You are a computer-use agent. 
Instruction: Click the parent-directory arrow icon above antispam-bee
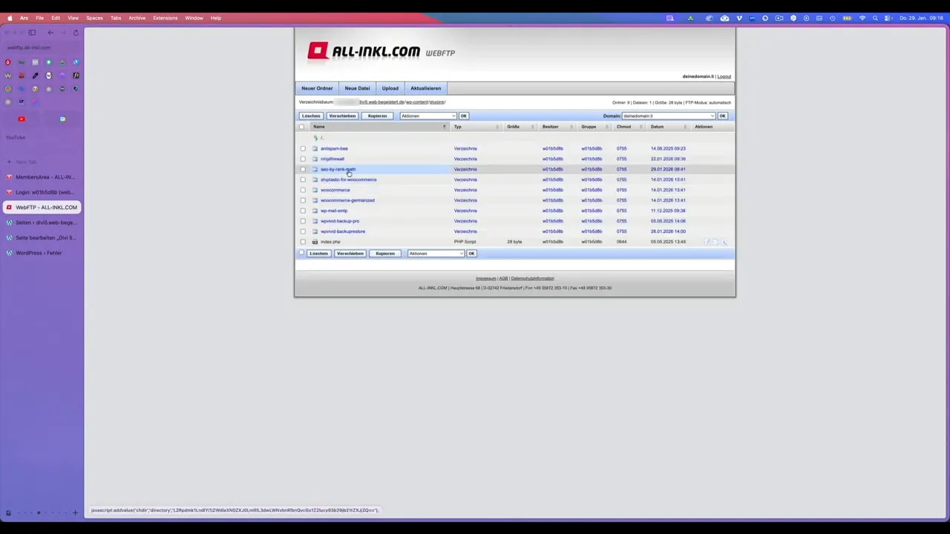[314, 138]
